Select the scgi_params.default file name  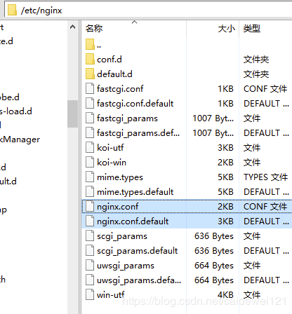138,251
